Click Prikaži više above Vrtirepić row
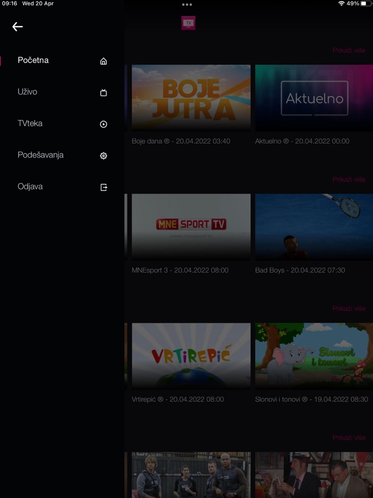 pyautogui.click(x=349, y=309)
